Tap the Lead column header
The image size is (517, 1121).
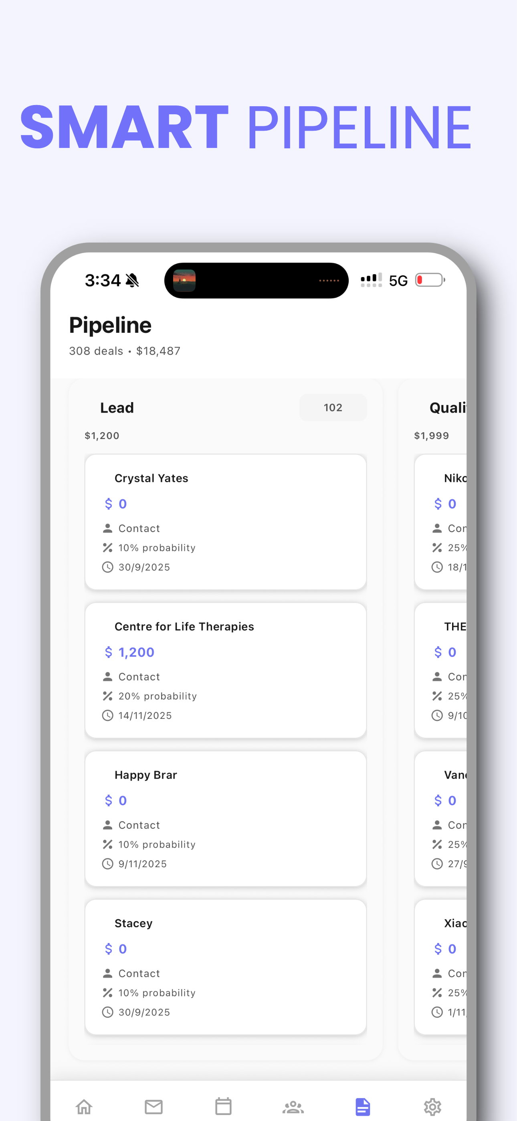point(117,407)
